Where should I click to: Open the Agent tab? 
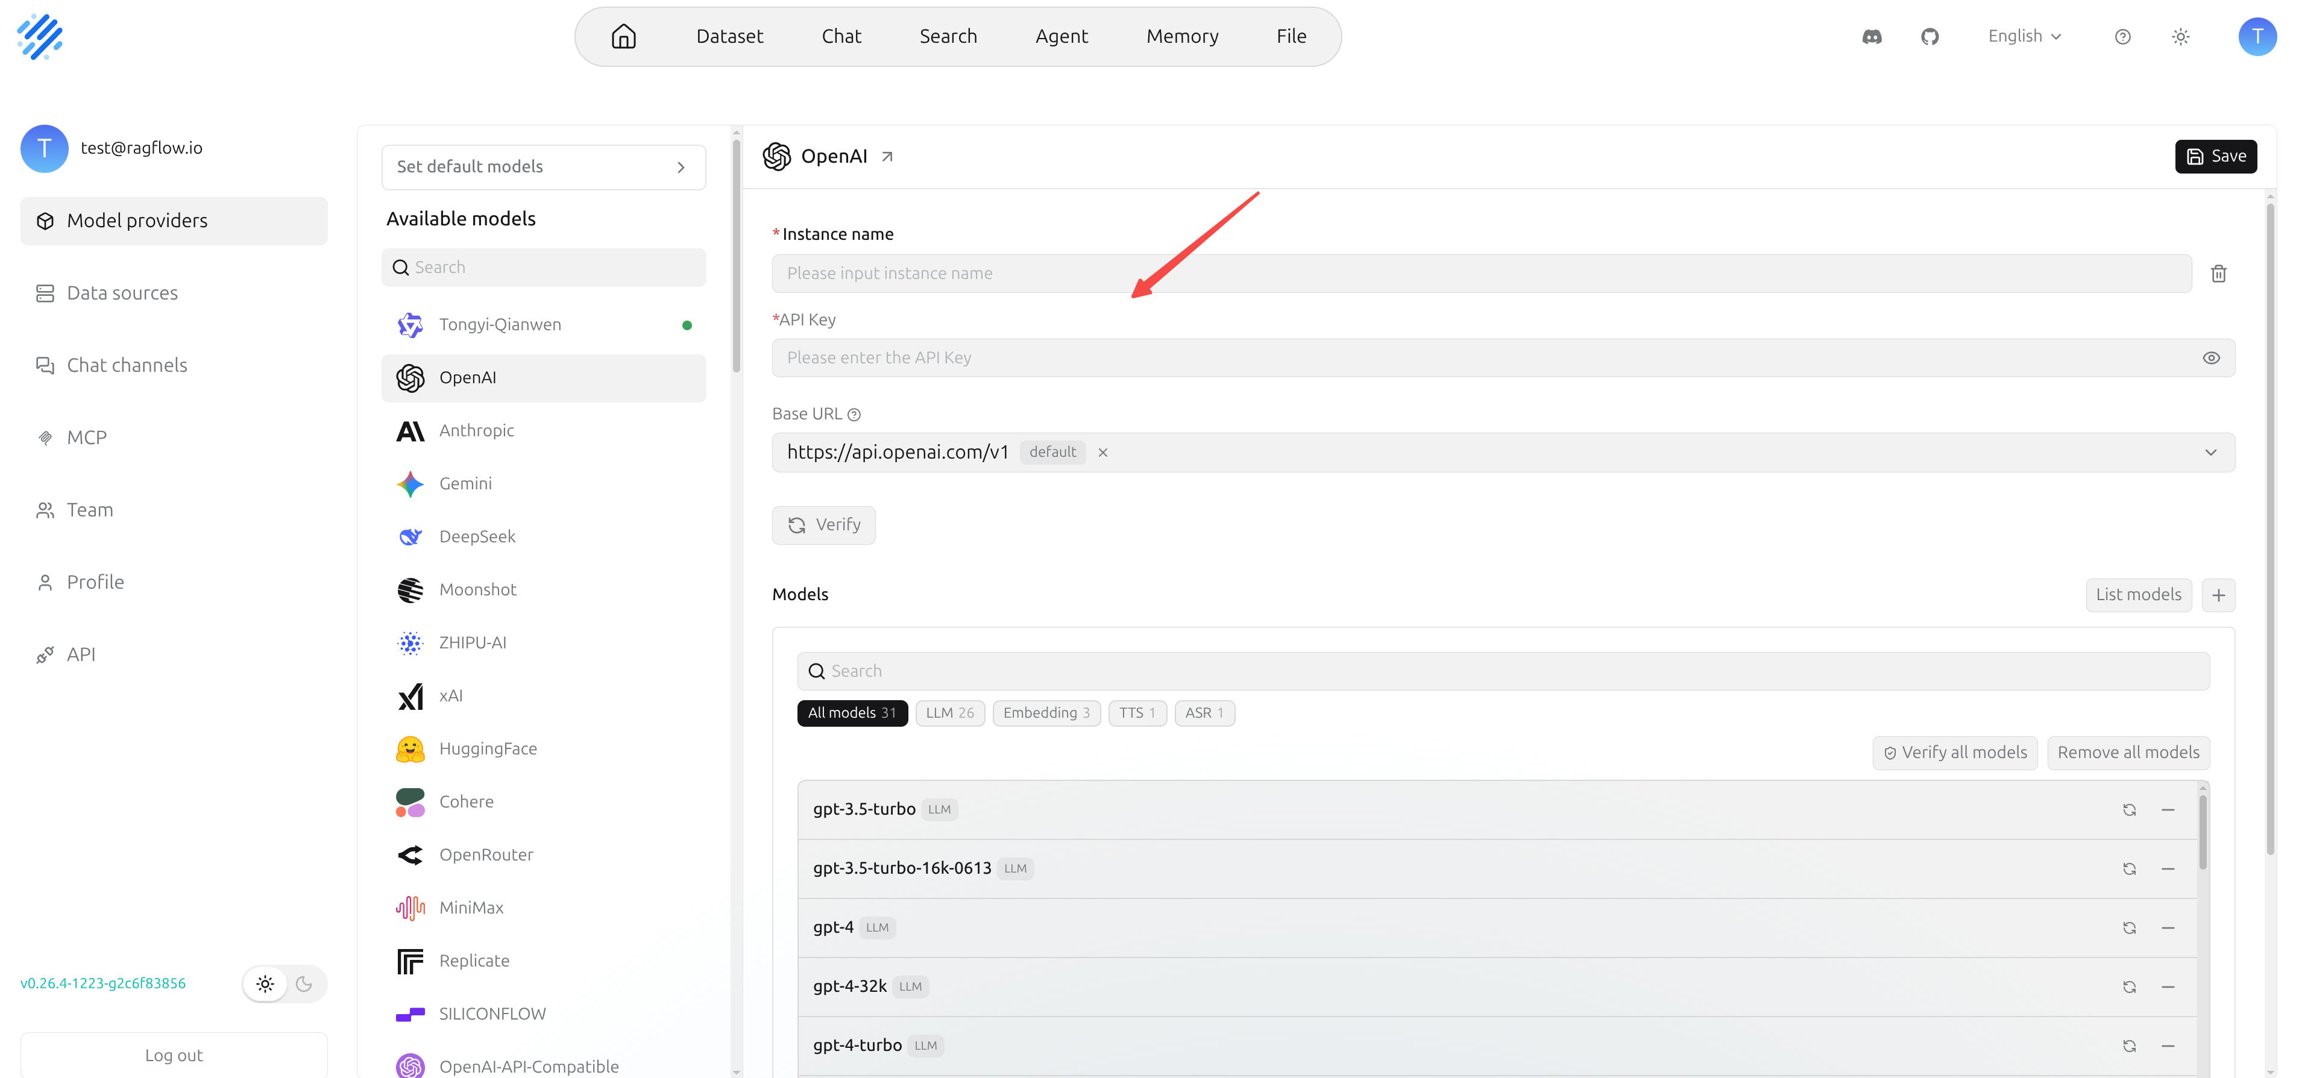coord(1062,37)
